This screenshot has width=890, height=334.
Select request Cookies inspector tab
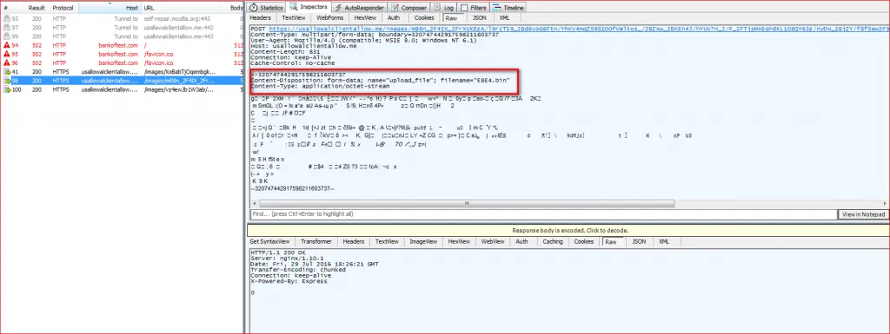tap(424, 18)
